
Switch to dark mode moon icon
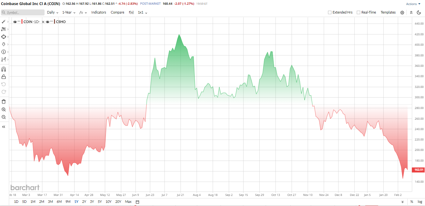[419, 13]
